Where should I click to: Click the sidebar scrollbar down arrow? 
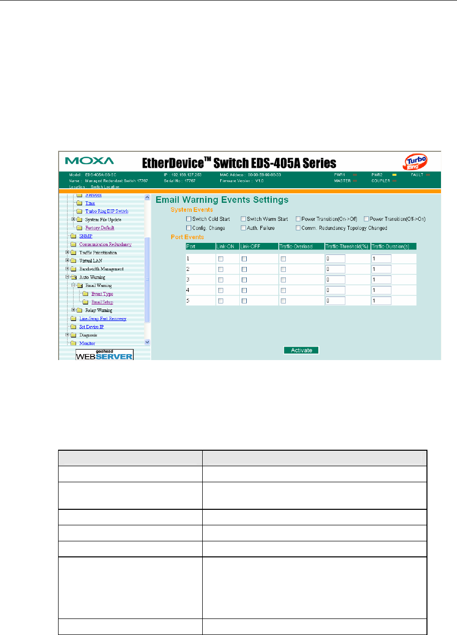[x=147, y=342]
